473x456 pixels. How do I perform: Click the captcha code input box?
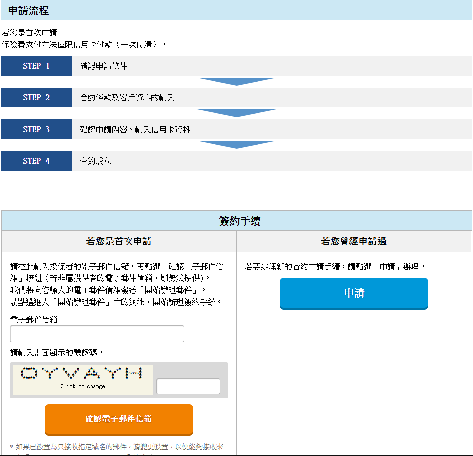pyautogui.click(x=188, y=386)
